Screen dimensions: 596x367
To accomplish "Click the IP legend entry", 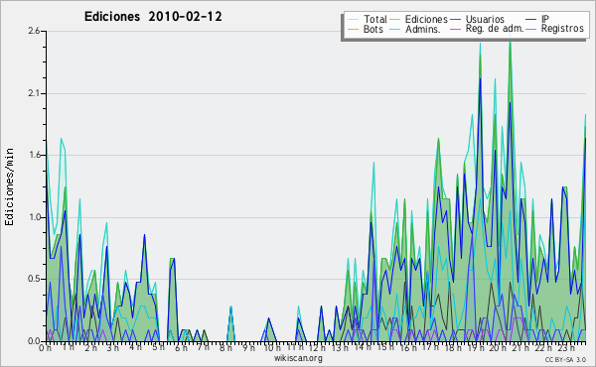I will [x=537, y=19].
